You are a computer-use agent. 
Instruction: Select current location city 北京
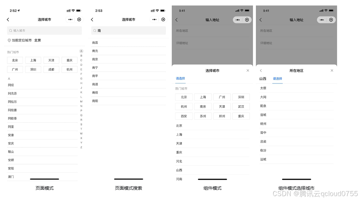click(x=38, y=40)
